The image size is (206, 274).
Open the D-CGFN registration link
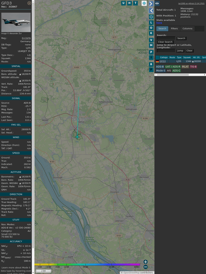[x=26, y=38]
